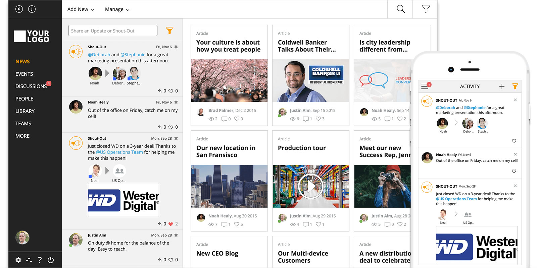Screen dimensions: 537x268
Task: Open MORE section in sidebar
Action: (22, 136)
